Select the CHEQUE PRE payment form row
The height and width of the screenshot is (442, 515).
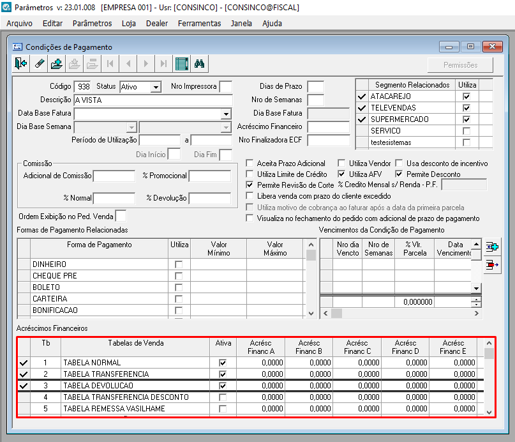[x=161, y=276]
